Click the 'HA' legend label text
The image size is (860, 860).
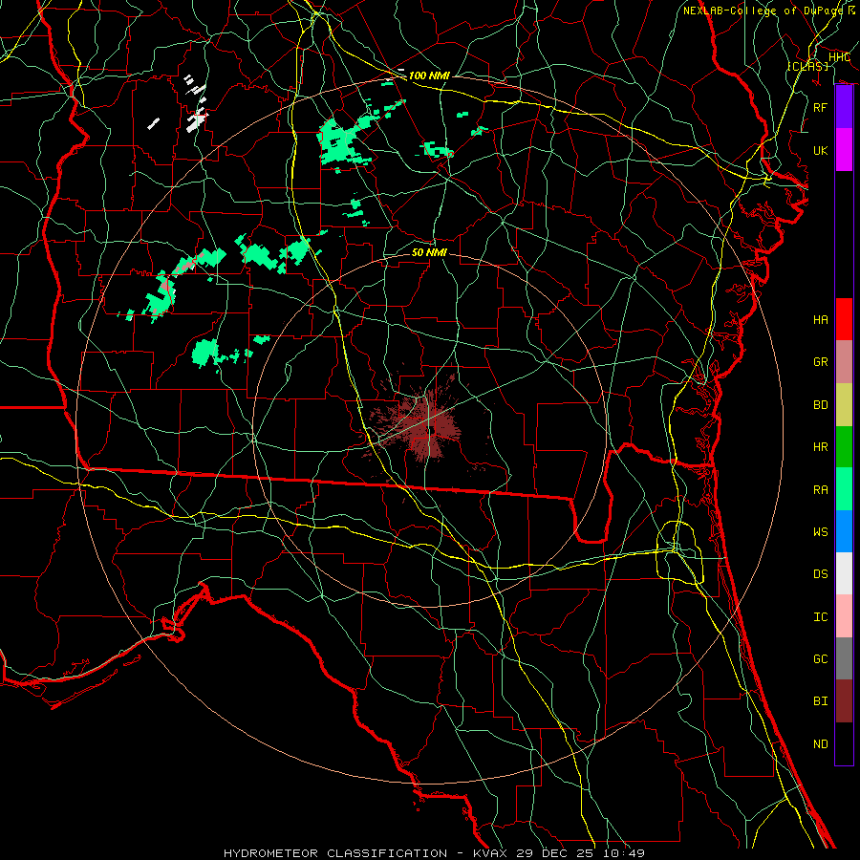point(820,320)
